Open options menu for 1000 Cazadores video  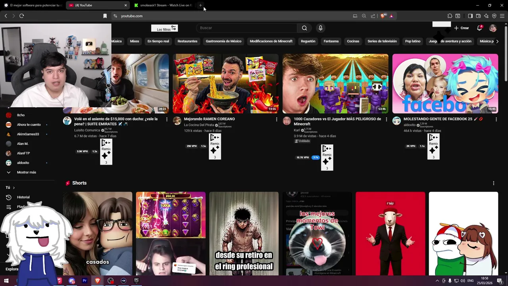pyautogui.click(x=387, y=119)
